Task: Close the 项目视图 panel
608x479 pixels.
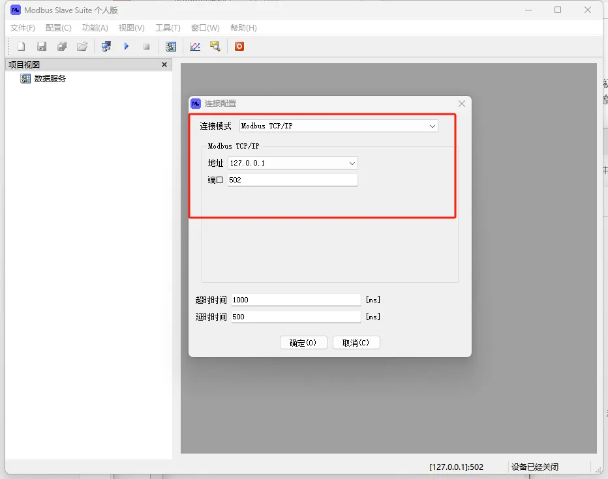Action: pos(164,65)
